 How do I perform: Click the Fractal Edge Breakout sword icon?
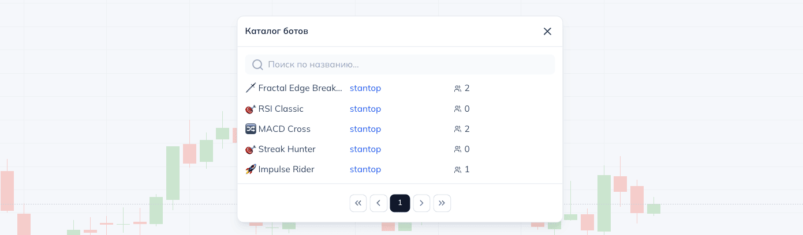click(x=251, y=88)
